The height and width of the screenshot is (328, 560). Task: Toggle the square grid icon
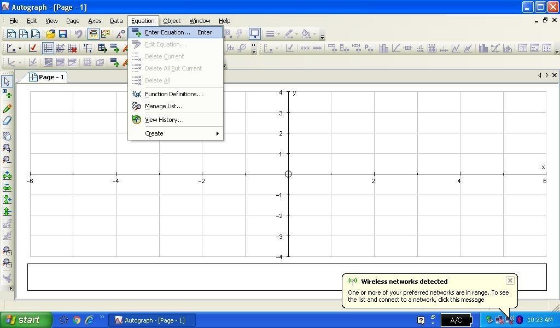(48, 48)
